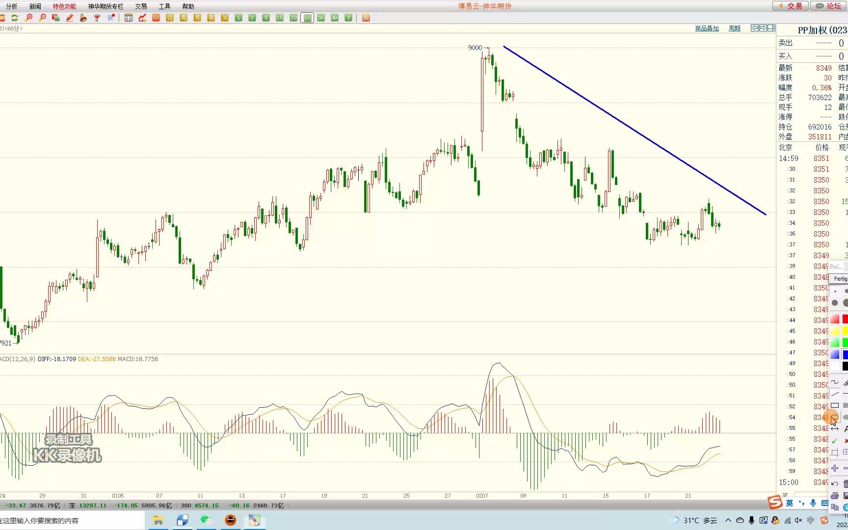Select the 2hr period button
This screenshot has height=530, width=848.
point(321,18)
